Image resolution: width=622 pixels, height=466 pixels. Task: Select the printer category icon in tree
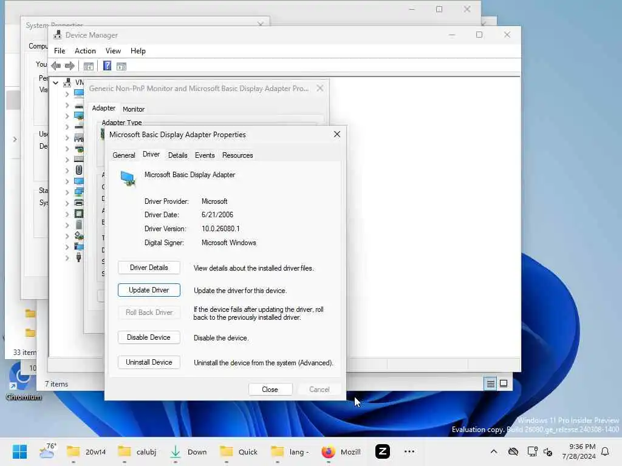(79, 203)
